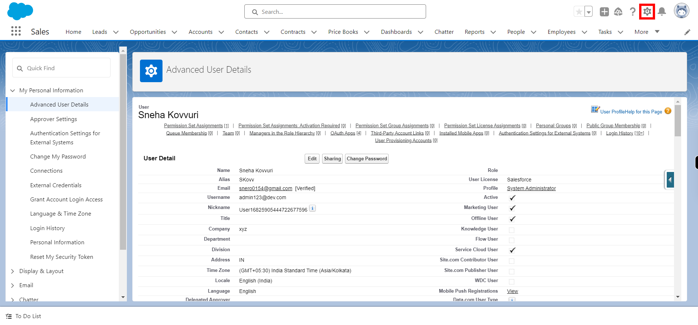Click the Data.com User Type info icon
This screenshot has width=698, height=325.
tap(512, 300)
